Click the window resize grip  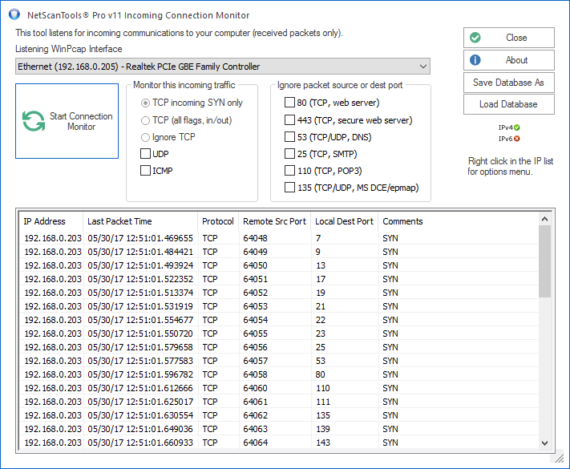559,458
